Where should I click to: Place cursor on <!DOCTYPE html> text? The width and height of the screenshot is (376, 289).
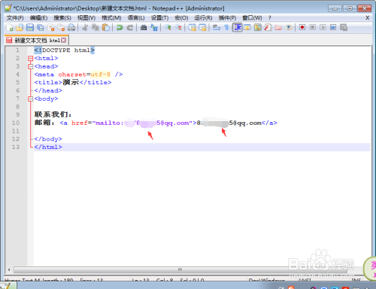[x=65, y=50]
